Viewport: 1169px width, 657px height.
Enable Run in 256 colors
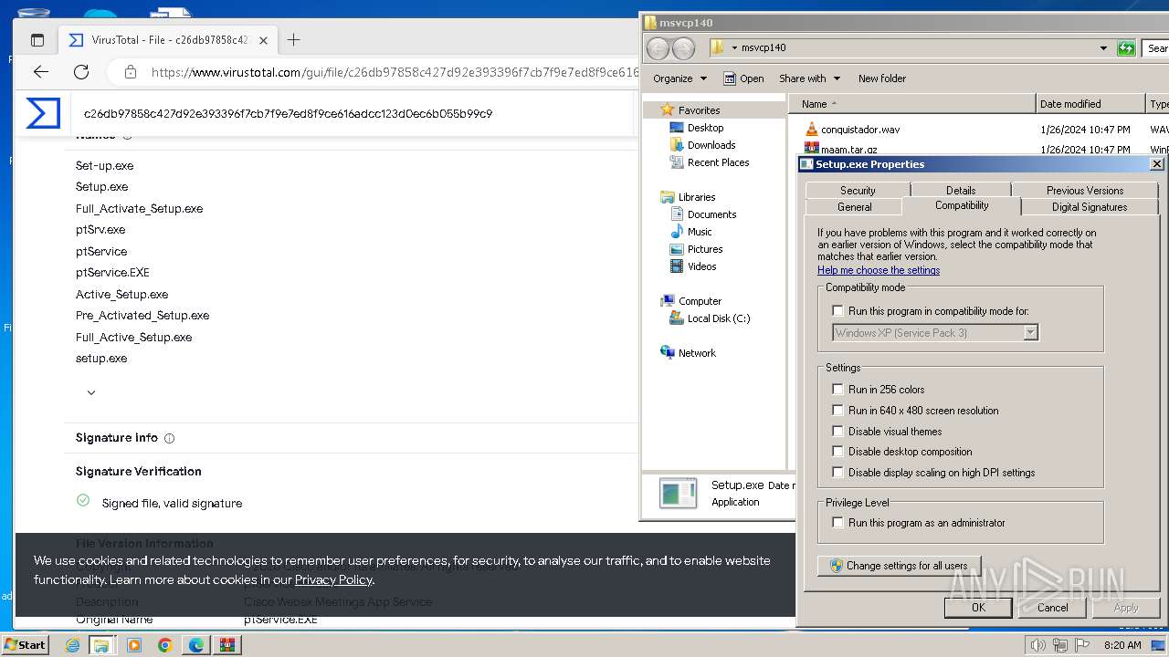(x=837, y=390)
